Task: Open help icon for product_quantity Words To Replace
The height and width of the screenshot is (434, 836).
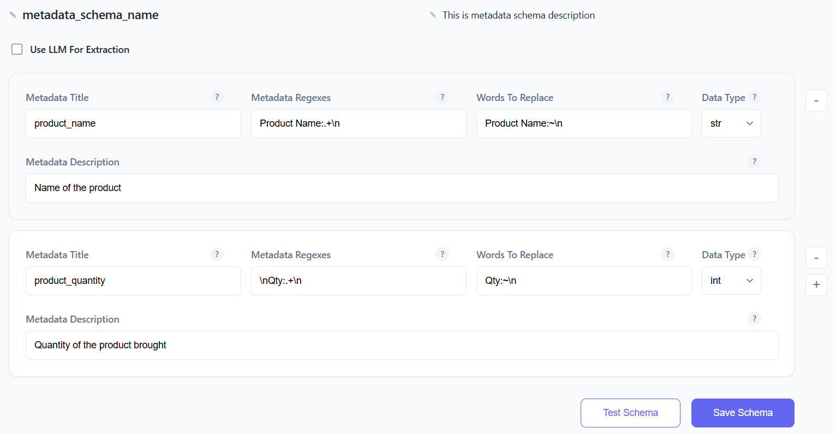Action: [667, 254]
